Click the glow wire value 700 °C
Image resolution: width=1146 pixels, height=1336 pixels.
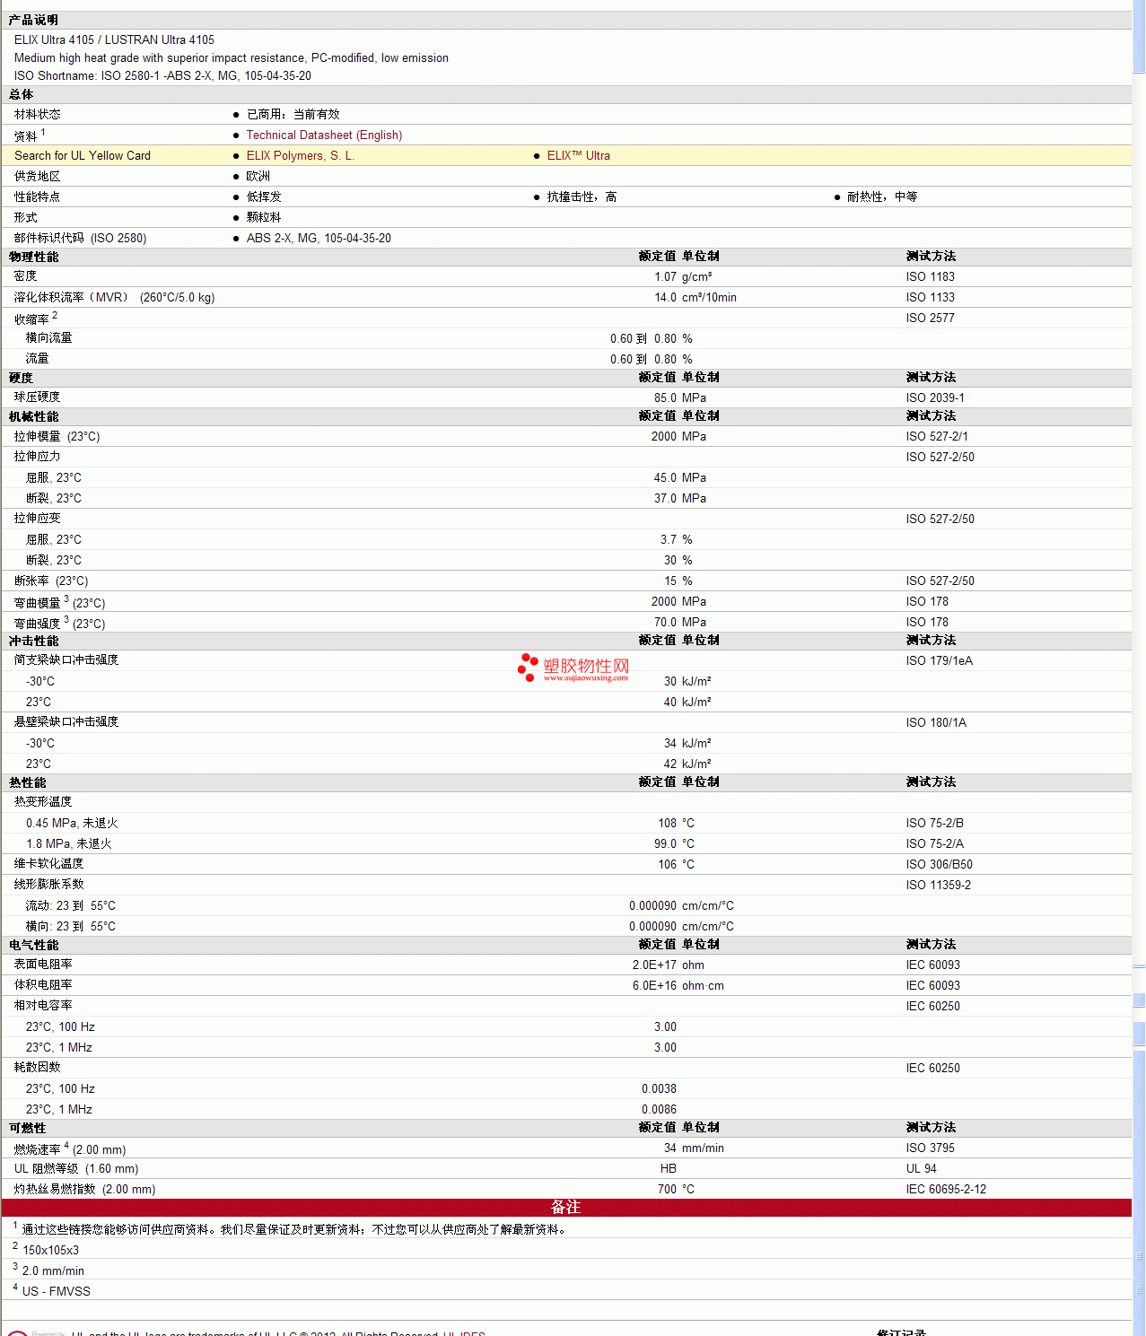click(x=676, y=1189)
